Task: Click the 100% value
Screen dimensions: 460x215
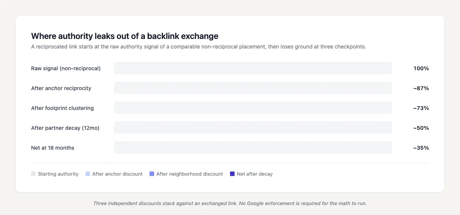Action: pyautogui.click(x=421, y=68)
